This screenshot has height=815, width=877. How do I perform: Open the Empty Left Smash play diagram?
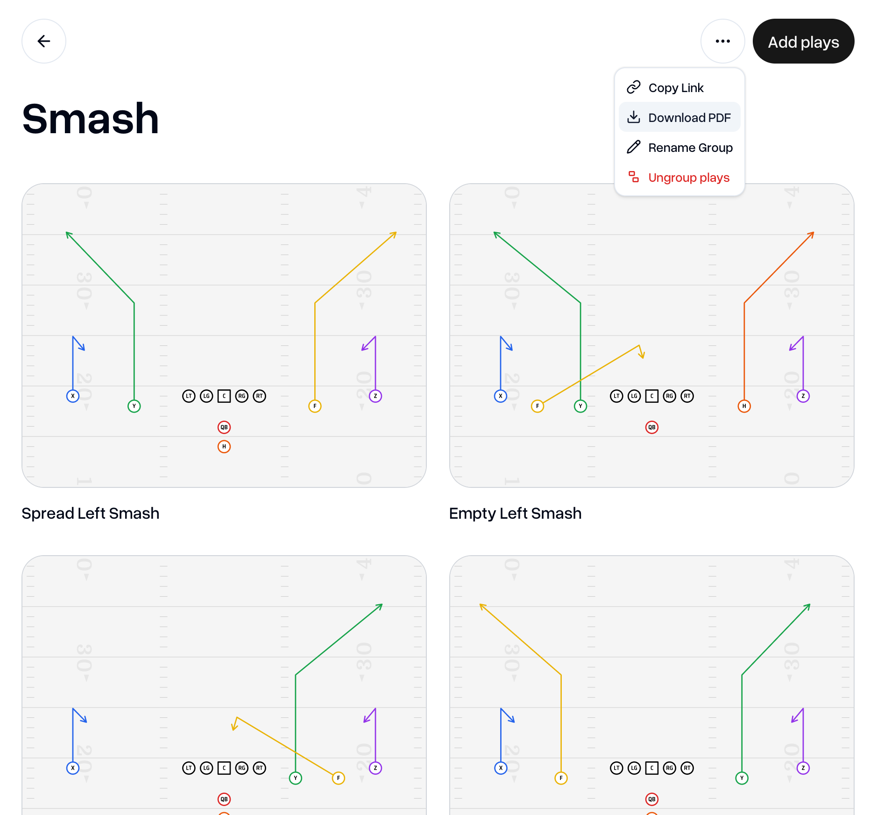tap(652, 336)
